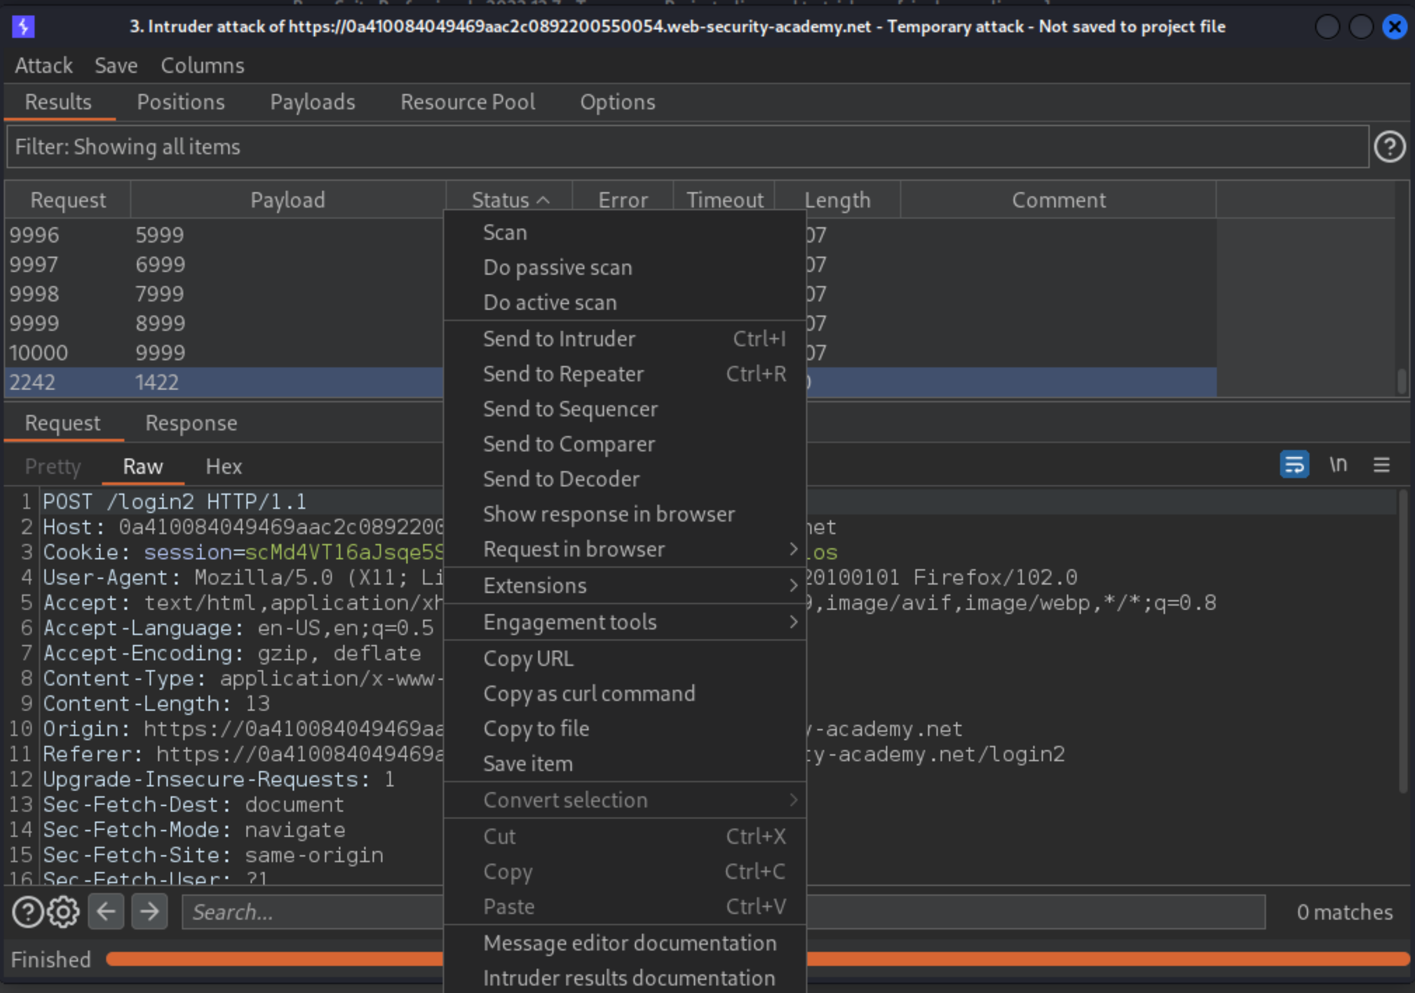Go to next search match arrow
The image size is (1415, 993).
[x=149, y=912]
